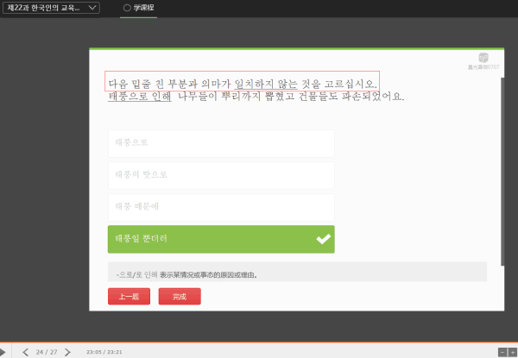Zoom in with the plus icon
Image resolution: width=518 pixels, height=358 pixels.
point(512,352)
